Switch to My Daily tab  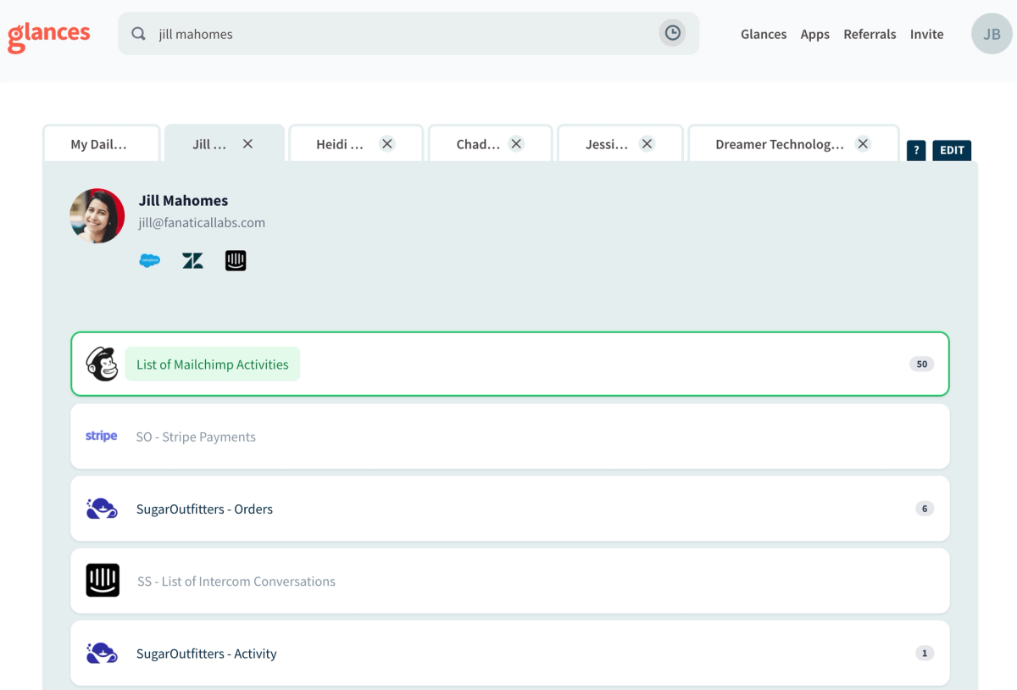[102, 143]
